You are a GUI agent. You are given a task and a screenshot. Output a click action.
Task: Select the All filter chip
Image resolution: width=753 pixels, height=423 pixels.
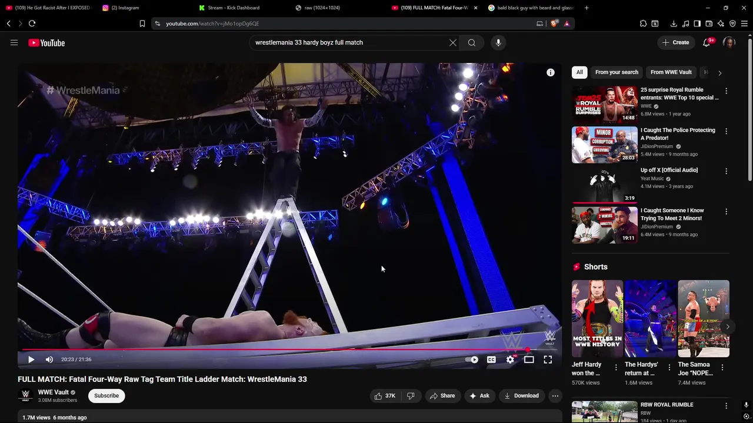[579, 72]
